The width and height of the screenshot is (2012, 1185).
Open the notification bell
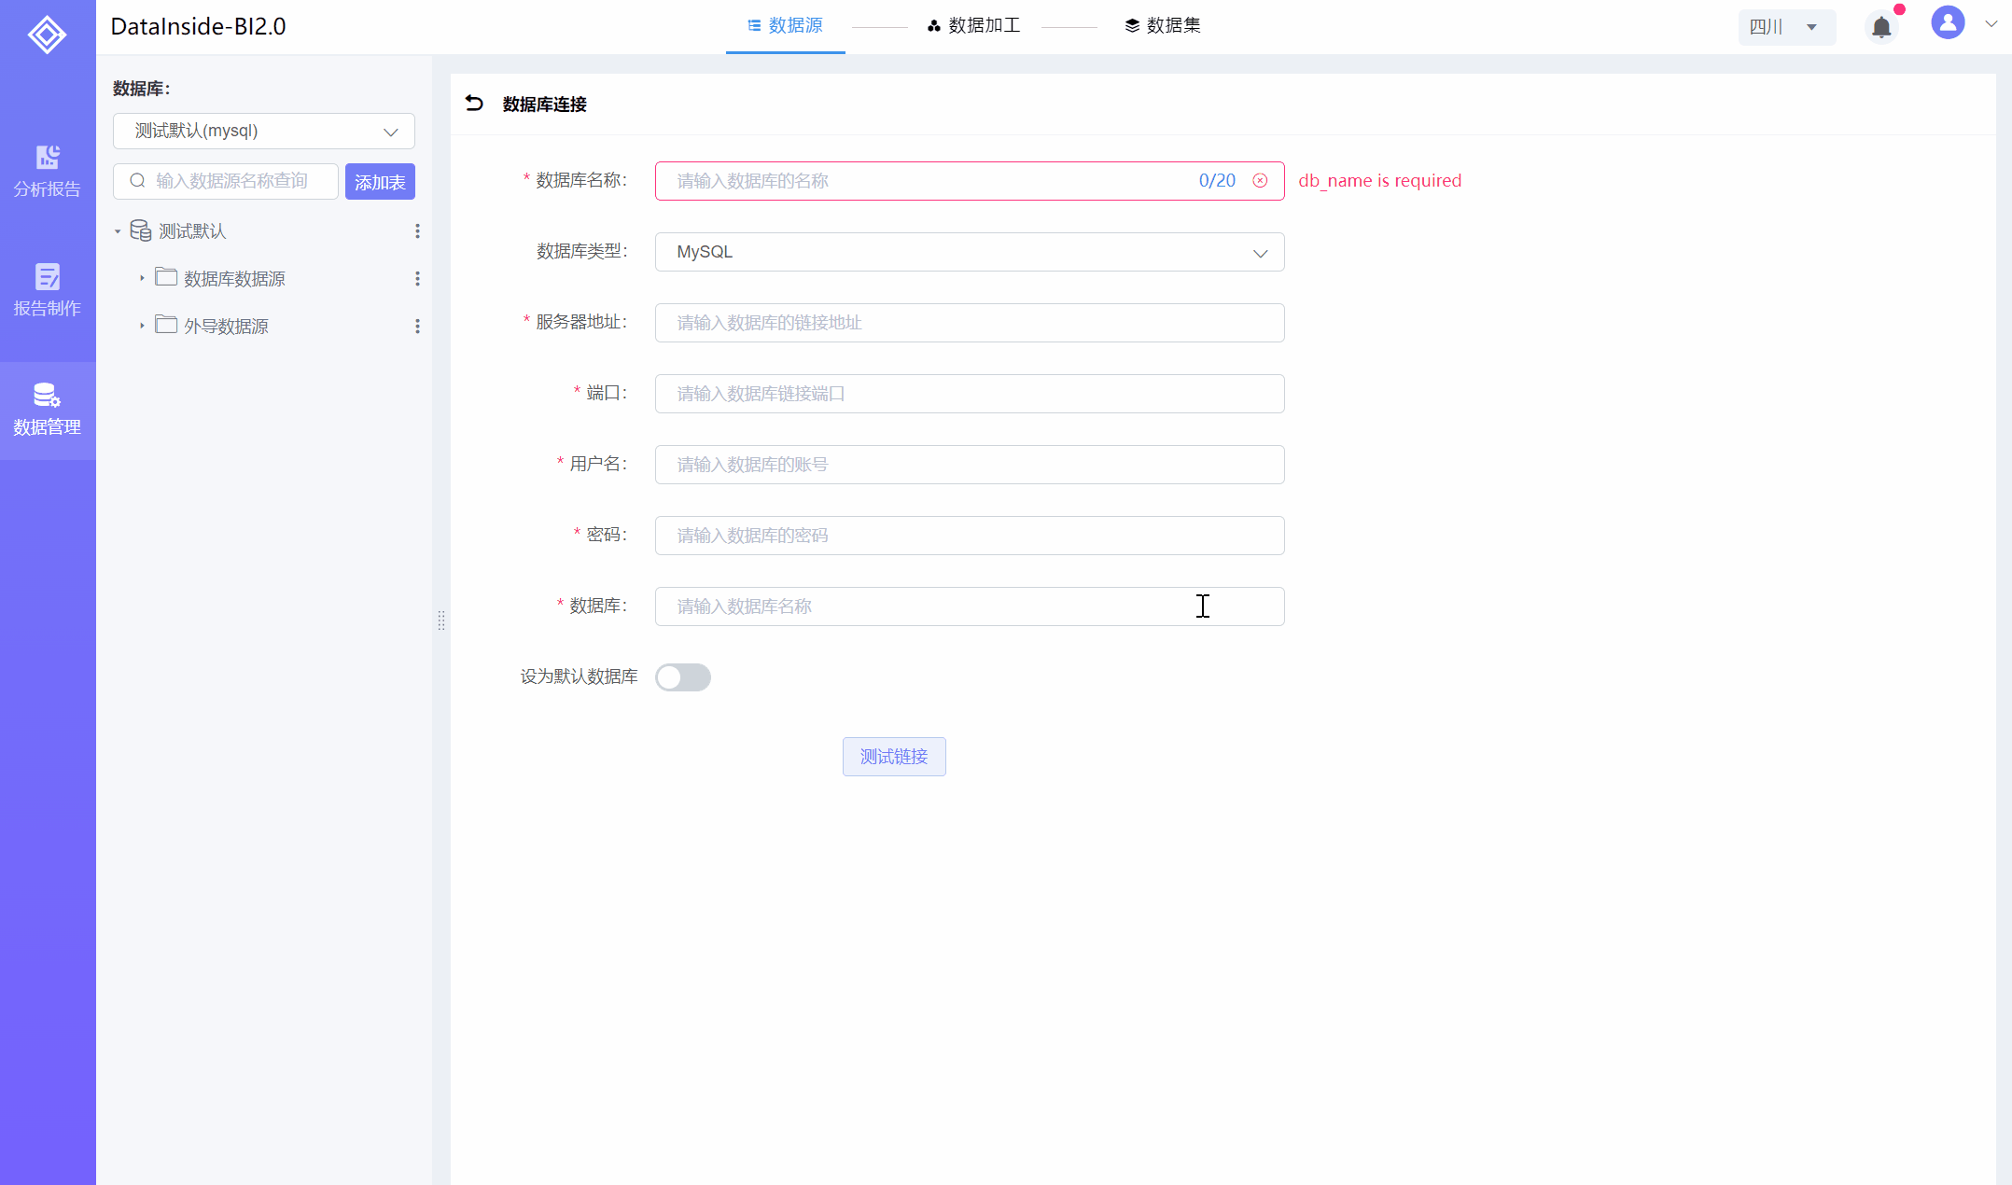pos(1881,27)
